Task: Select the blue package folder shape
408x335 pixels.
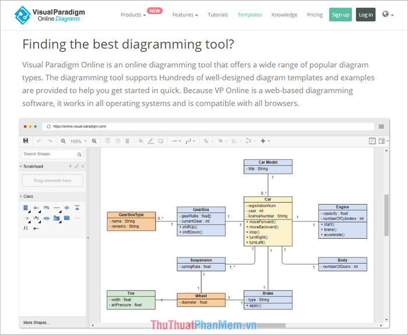Action: tap(57, 218)
